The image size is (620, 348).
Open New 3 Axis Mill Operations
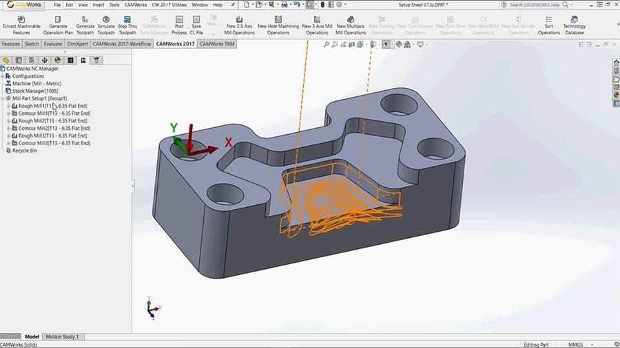point(317,25)
